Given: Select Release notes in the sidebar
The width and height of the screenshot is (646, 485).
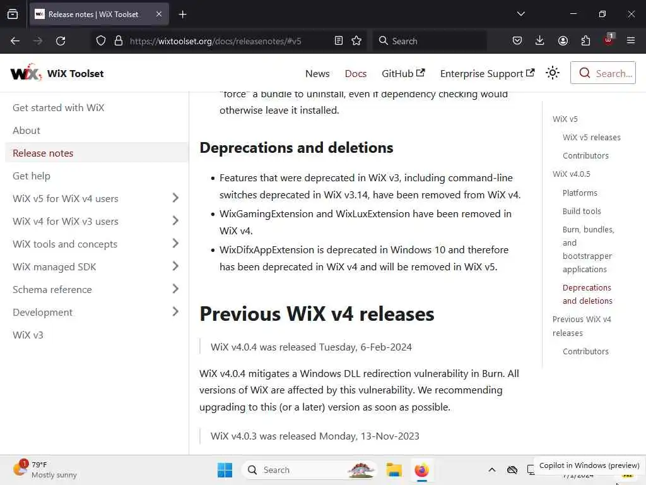Looking at the screenshot, I should pos(43,153).
